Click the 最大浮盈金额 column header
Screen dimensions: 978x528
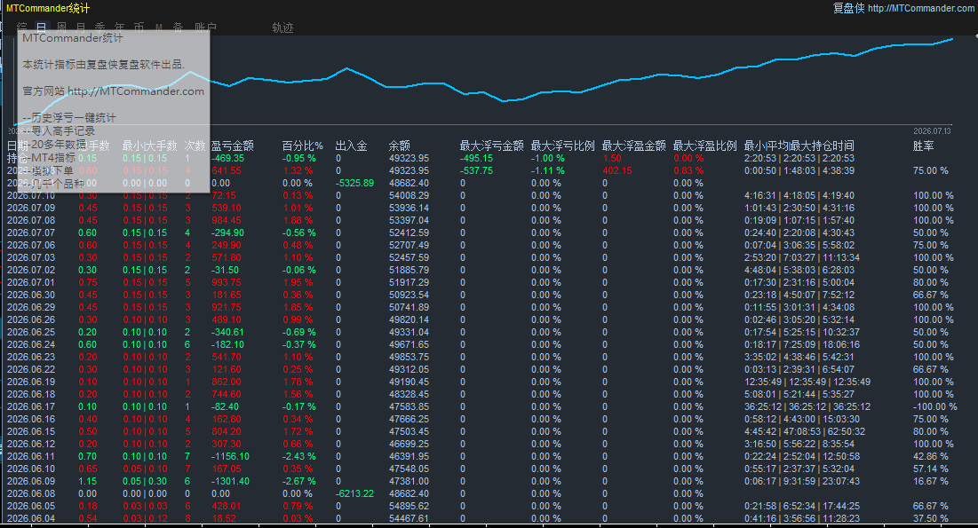click(x=633, y=146)
